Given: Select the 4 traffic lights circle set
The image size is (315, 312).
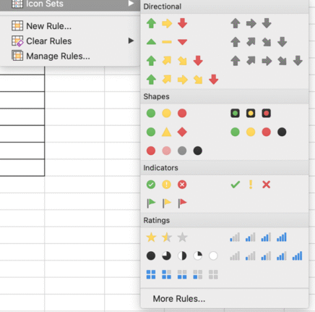Looking at the screenshot, I should pyautogui.click(x=259, y=132).
